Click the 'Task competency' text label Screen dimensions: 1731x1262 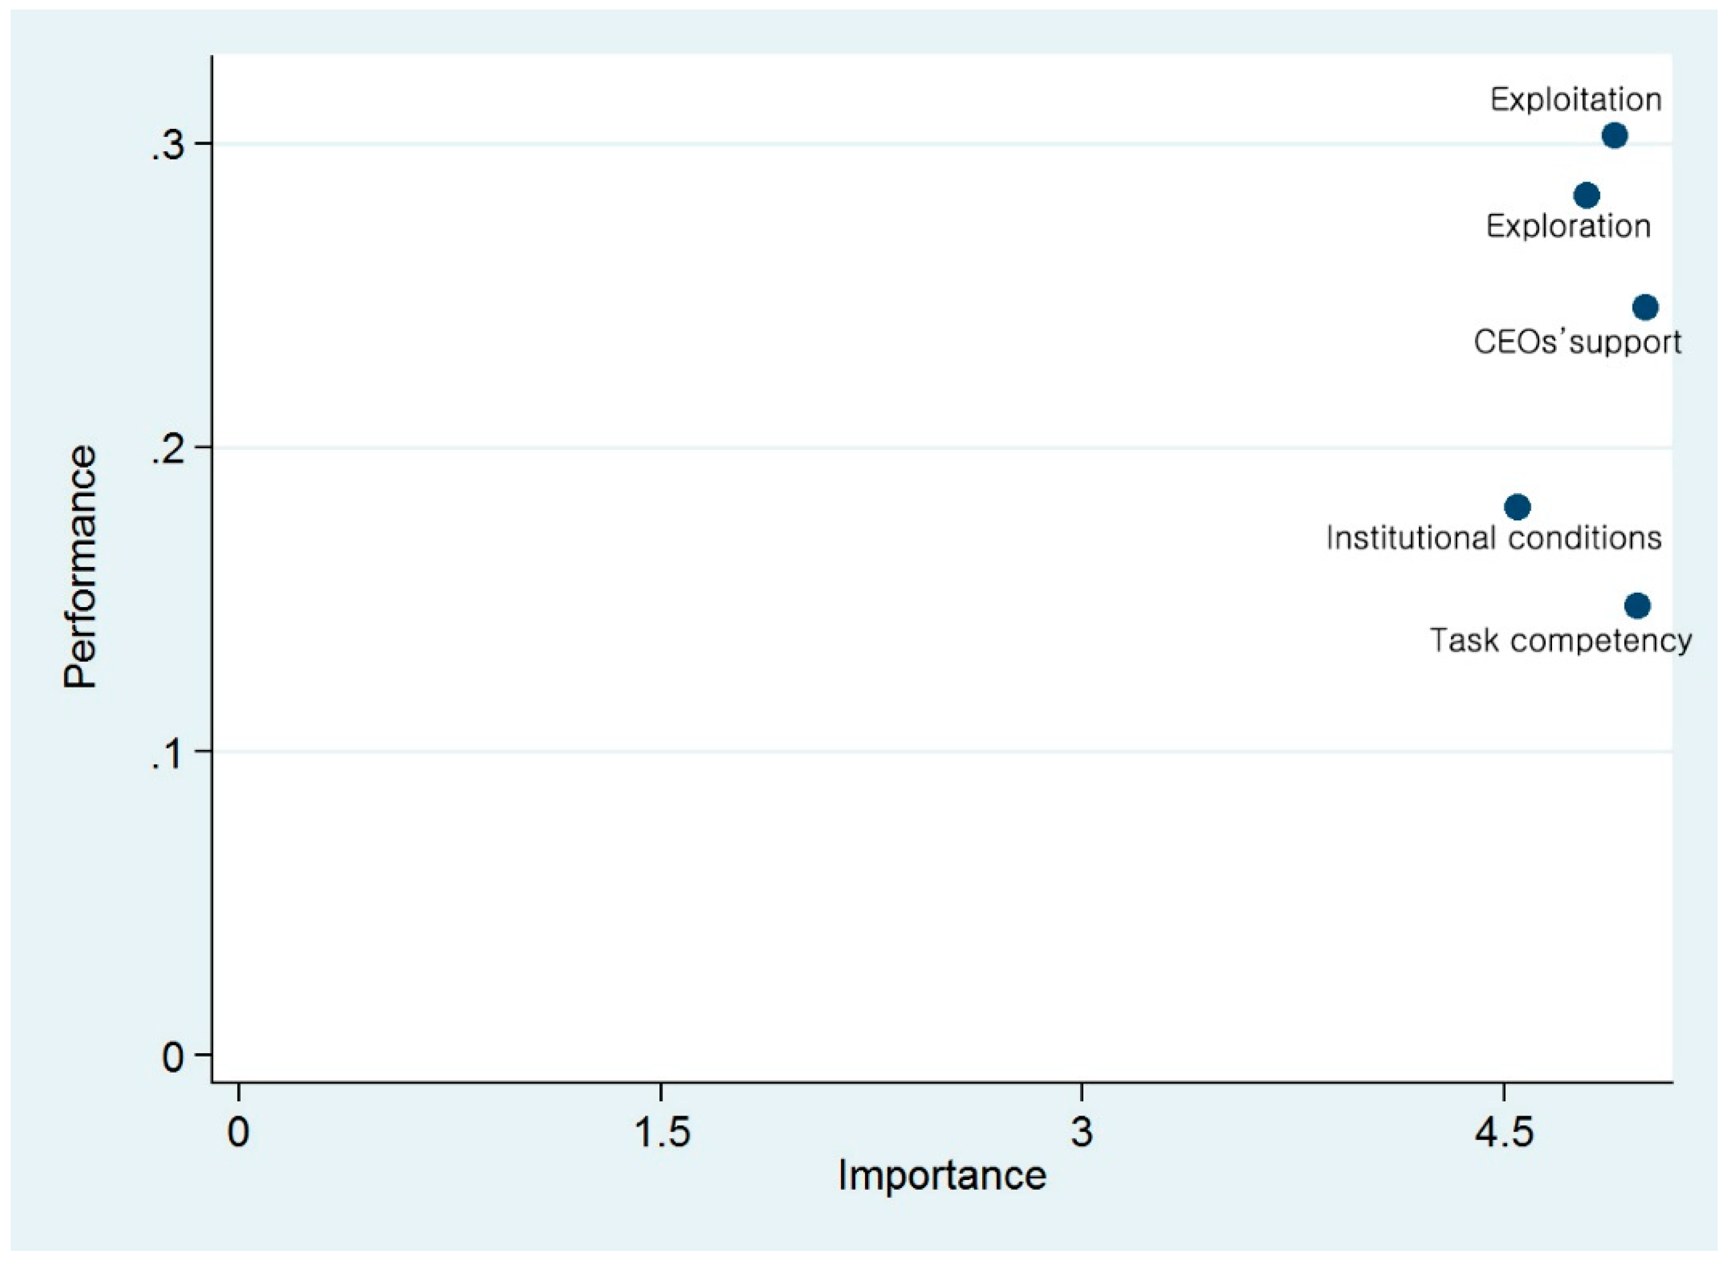point(1561,640)
